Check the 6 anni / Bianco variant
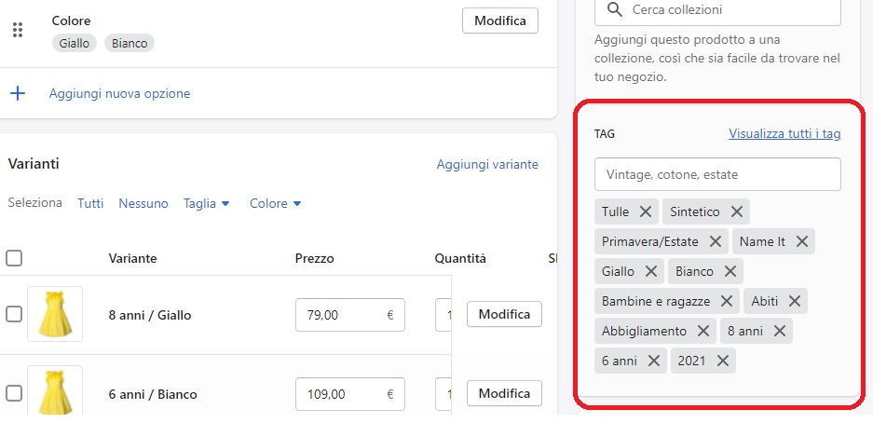 14,393
